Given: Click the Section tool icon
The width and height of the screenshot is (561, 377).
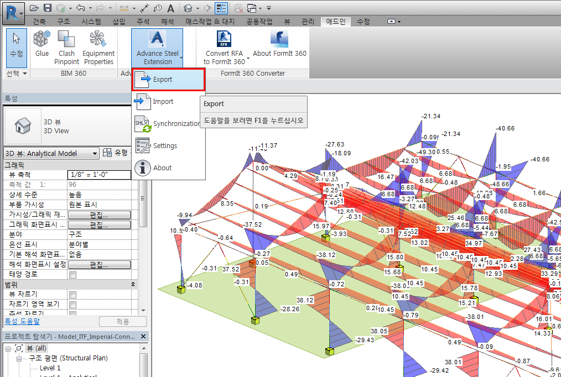Looking at the screenshot, I should [x=207, y=8].
